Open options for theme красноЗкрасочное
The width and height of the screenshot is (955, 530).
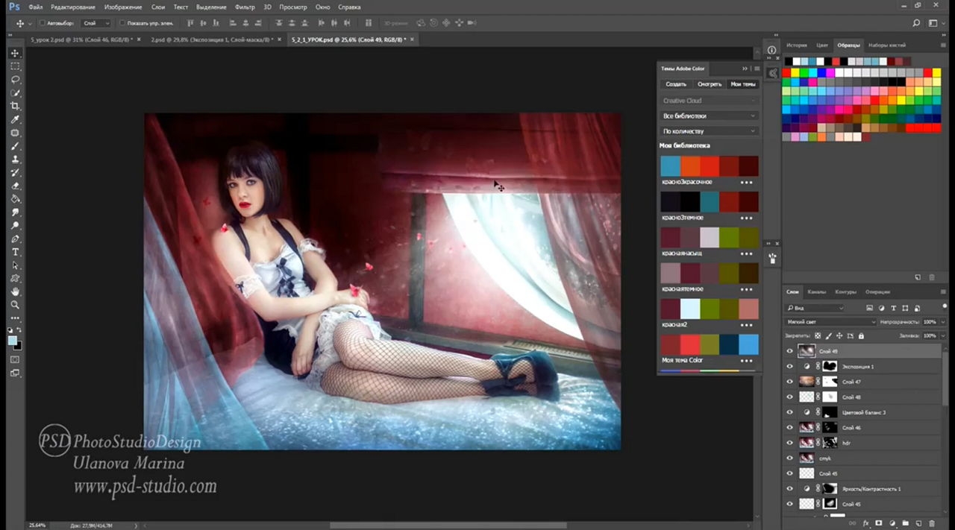[x=746, y=182]
